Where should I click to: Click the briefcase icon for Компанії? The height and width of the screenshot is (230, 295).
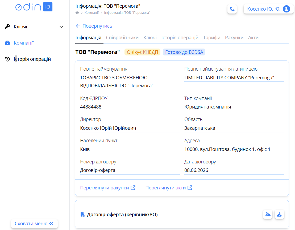coord(7,43)
